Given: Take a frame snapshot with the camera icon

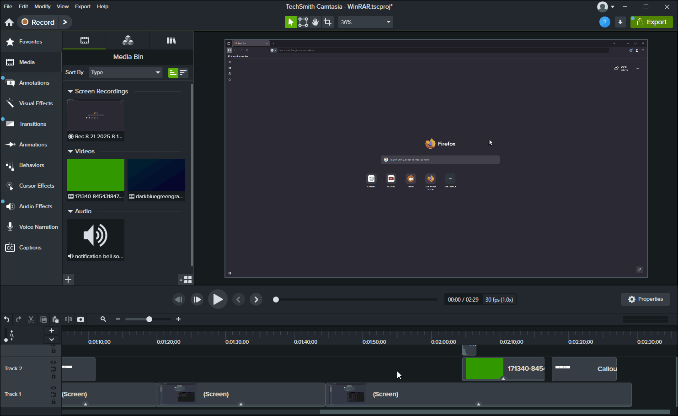Looking at the screenshot, I should pyautogui.click(x=80, y=319).
